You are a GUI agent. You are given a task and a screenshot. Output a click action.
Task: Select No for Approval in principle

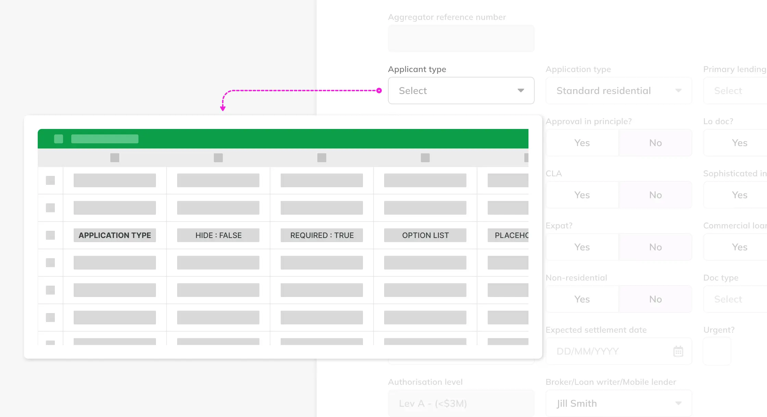tap(655, 143)
